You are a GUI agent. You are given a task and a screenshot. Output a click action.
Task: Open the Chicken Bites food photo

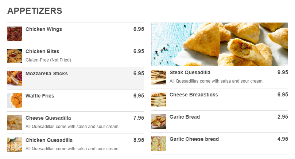15,56
